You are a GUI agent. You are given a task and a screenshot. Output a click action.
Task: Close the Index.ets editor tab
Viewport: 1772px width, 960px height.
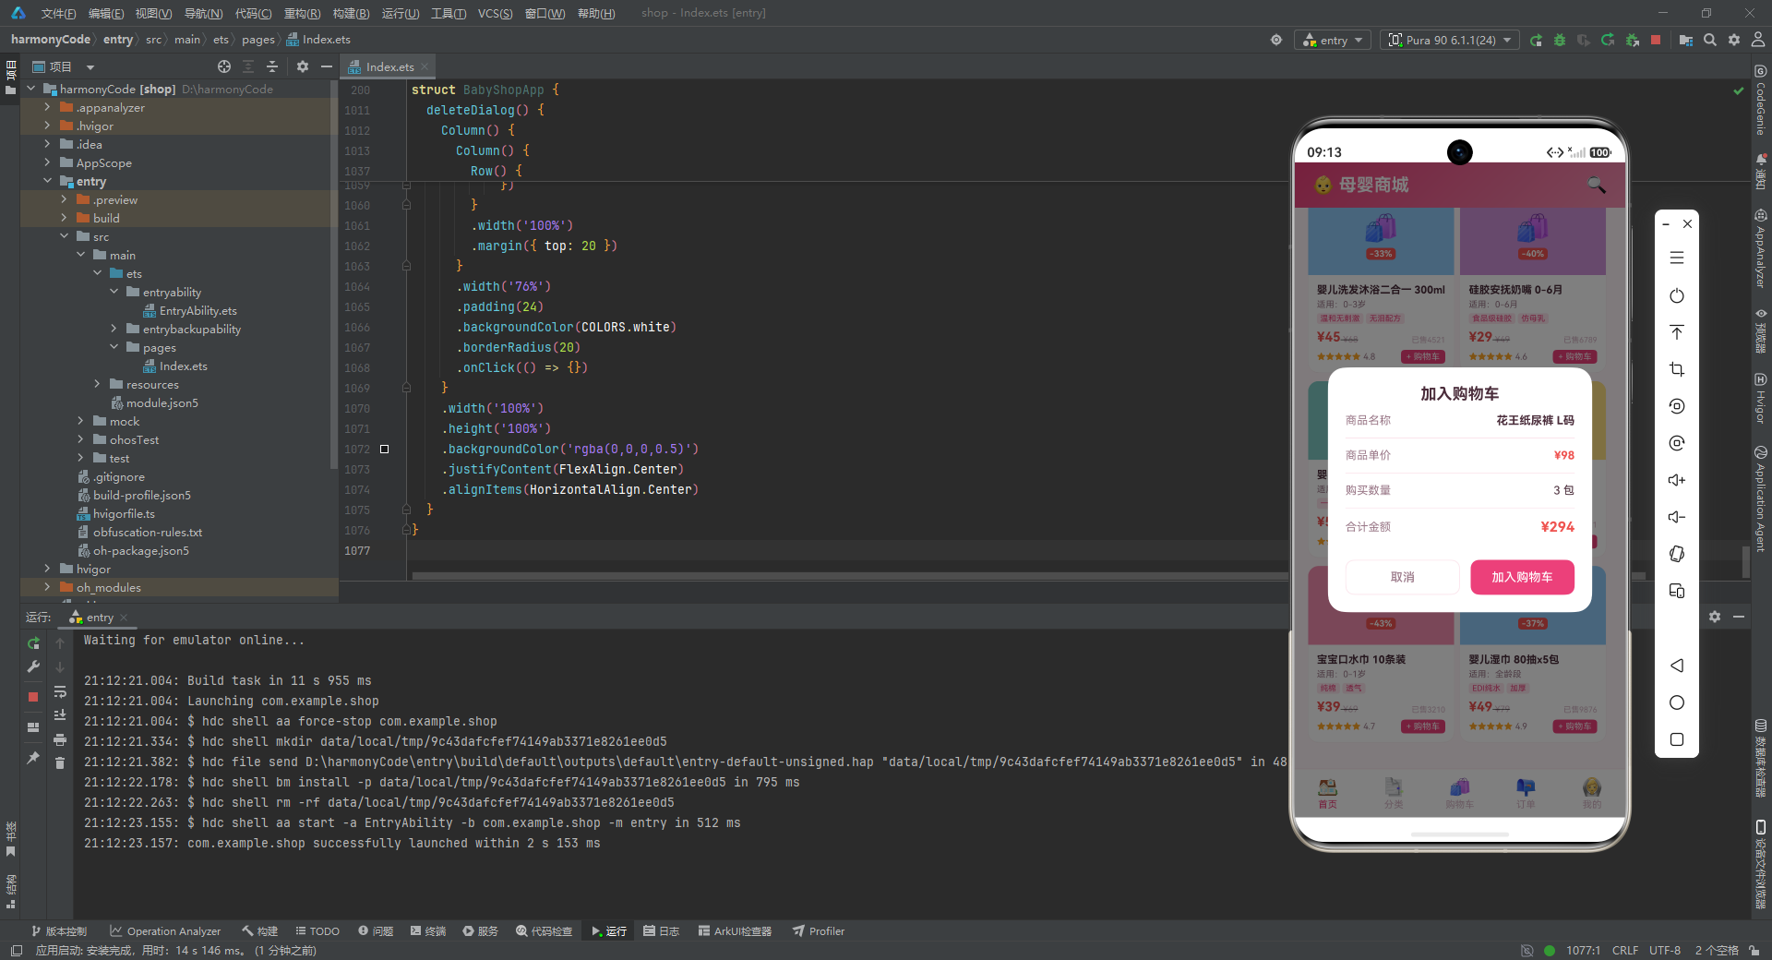point(425,66)
